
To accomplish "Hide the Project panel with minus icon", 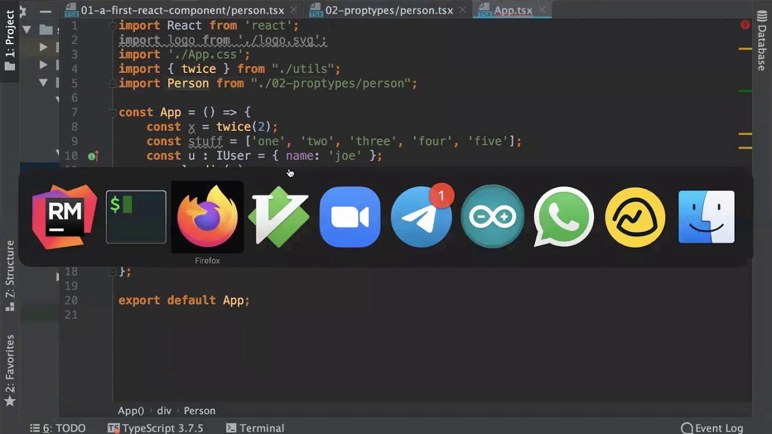I will tap(45, 11).
